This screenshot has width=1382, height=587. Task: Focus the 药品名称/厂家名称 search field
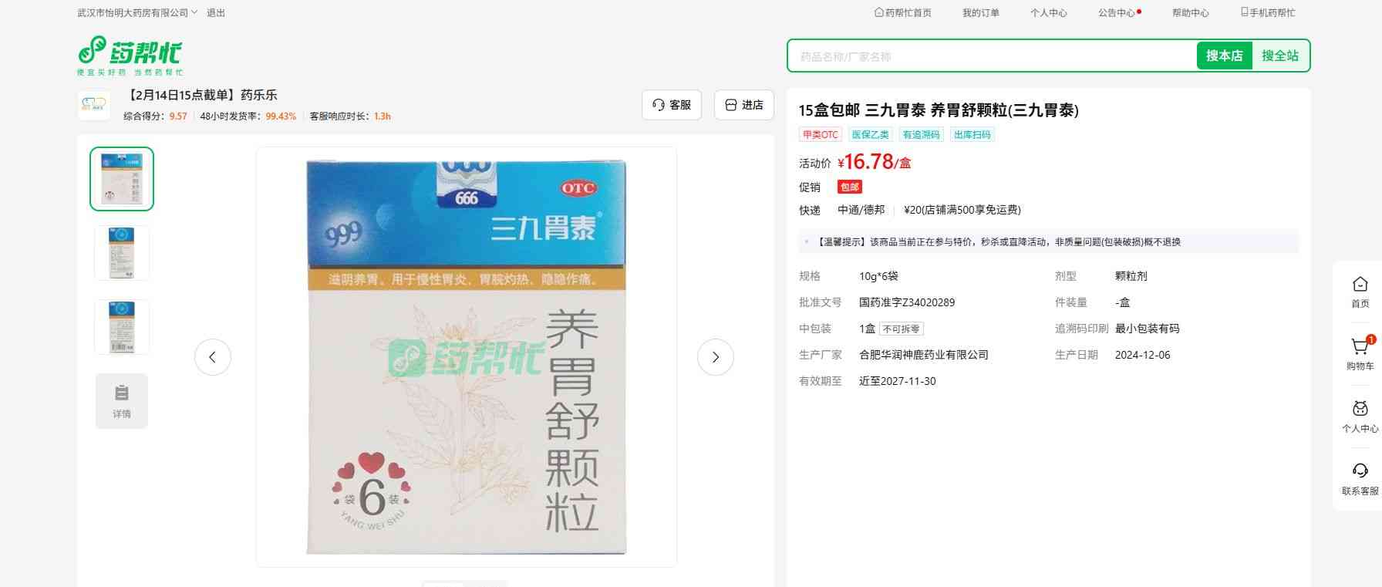point(991,56)
